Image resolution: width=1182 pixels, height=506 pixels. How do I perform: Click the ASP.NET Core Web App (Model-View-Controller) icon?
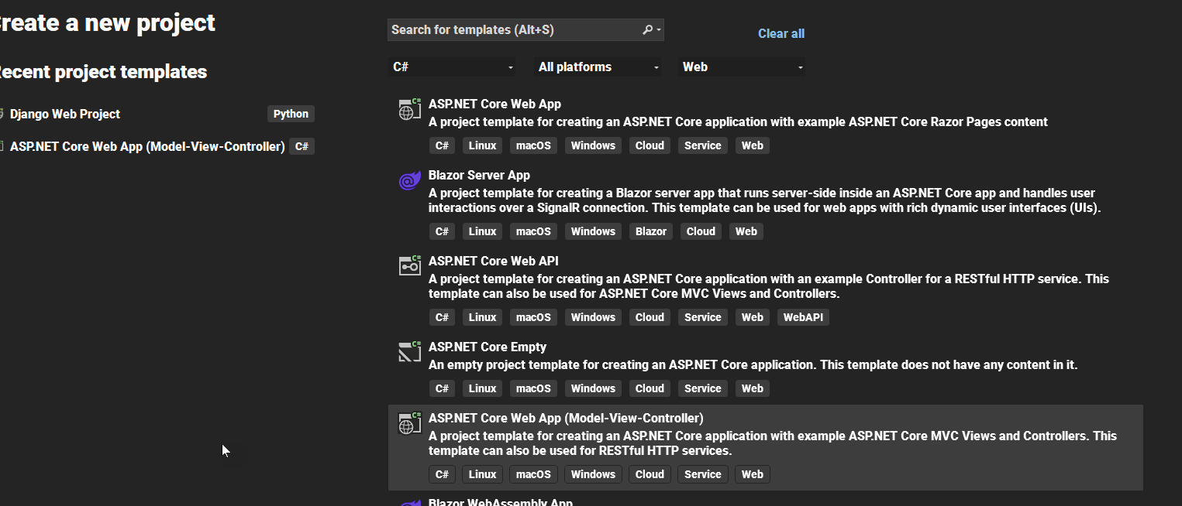pyautogui.click(x=409, y=422)
